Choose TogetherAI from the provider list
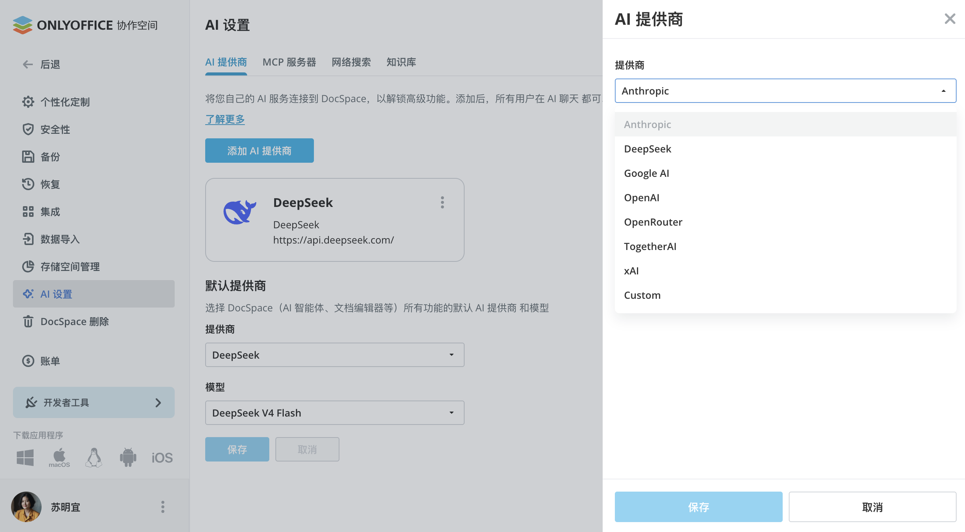 785,246
